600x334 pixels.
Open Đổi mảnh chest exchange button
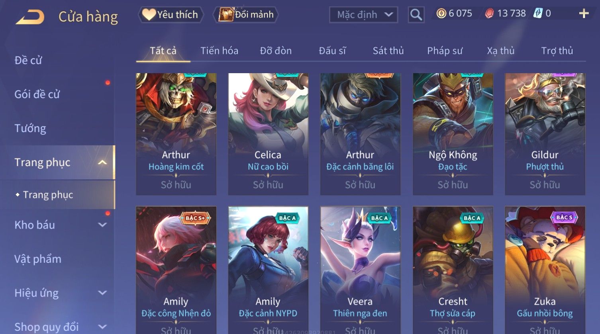[246, 15]
